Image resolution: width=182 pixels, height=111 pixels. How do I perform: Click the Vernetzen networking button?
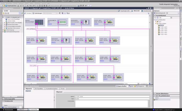pyautogui.click(x=28, y=13)
